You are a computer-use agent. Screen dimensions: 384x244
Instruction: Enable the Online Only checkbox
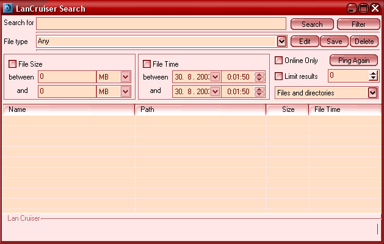[278, 61]
